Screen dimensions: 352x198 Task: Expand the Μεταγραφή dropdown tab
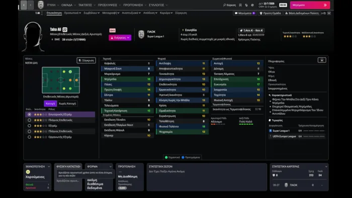[x=111, y=13]
